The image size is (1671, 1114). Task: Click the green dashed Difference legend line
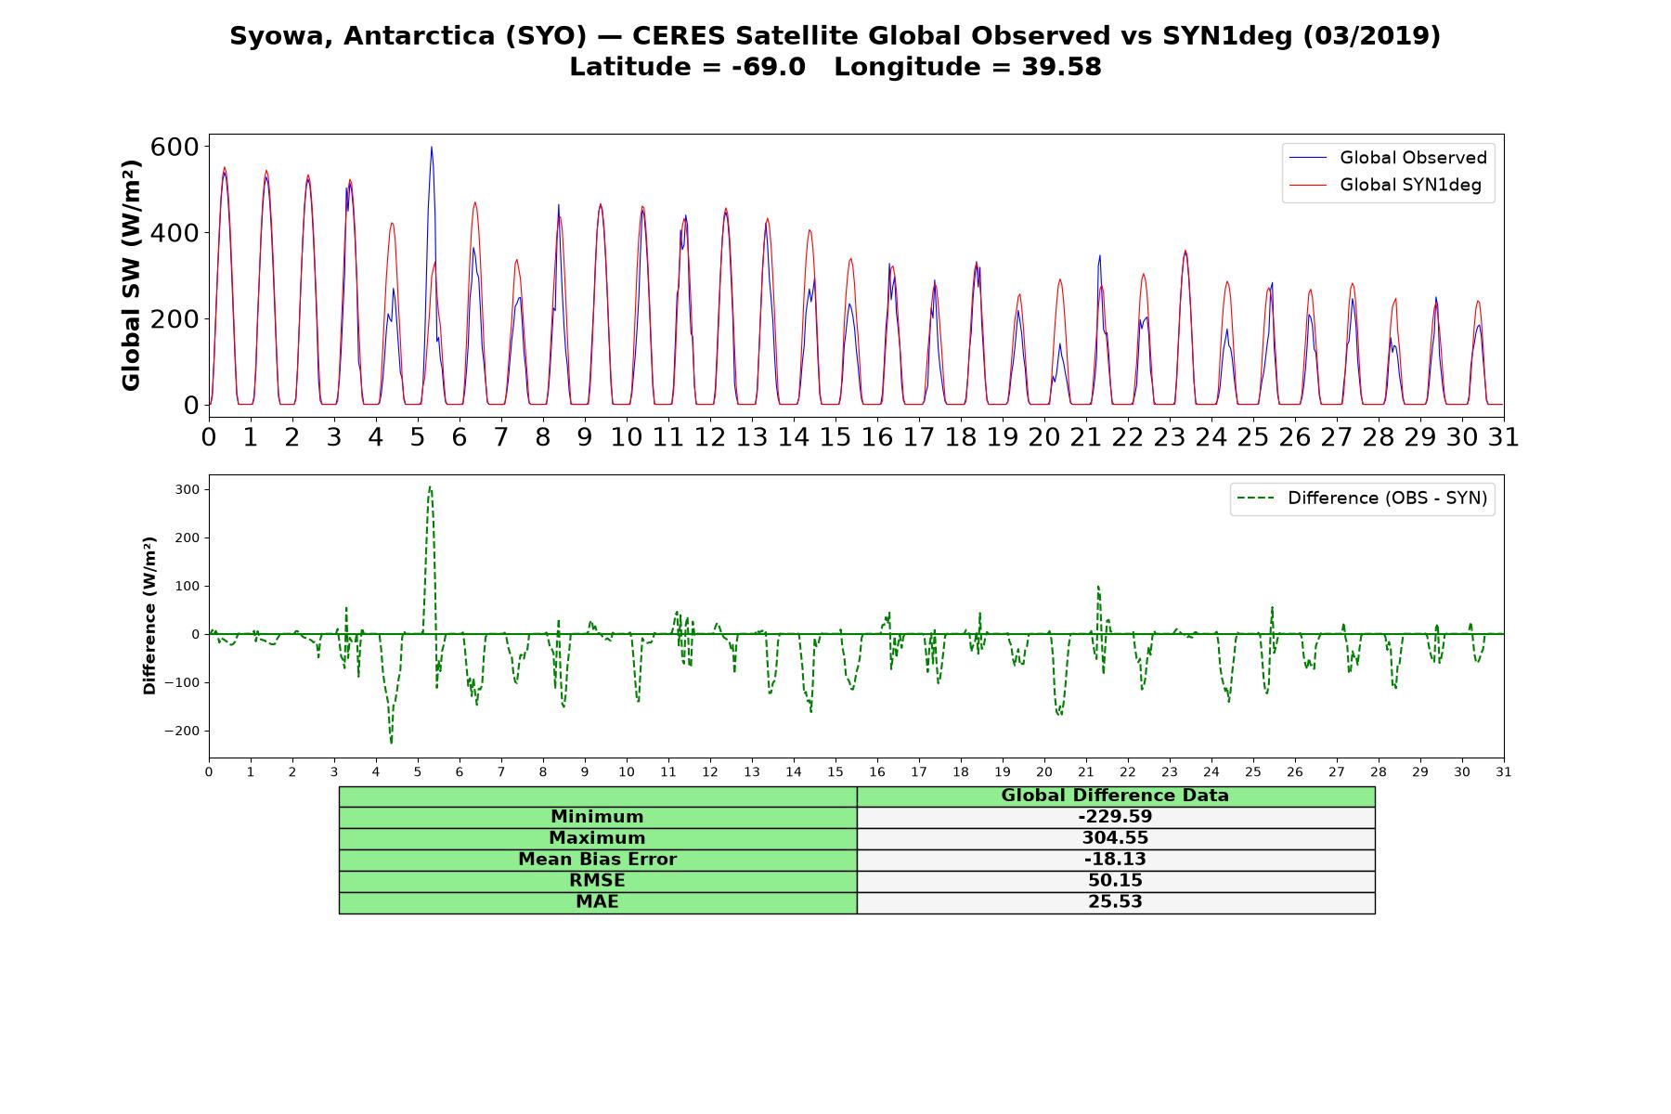pyautogui.click(x=1257, y=499)
